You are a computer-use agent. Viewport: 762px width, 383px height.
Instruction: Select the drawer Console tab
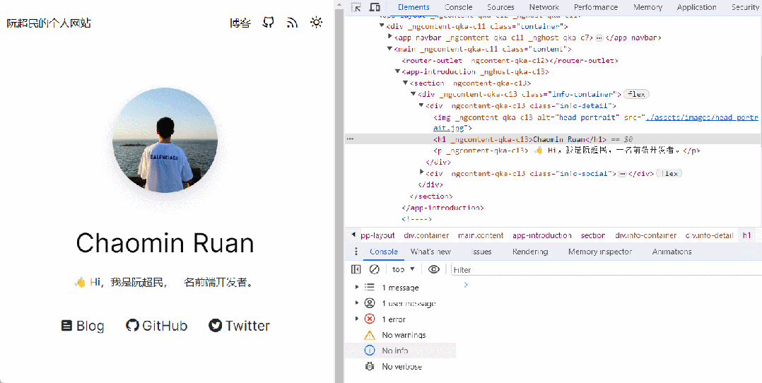(383, 252)
